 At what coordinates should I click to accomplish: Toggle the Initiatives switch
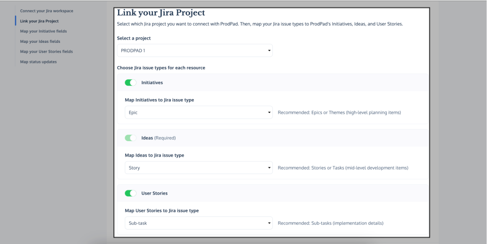130,83
